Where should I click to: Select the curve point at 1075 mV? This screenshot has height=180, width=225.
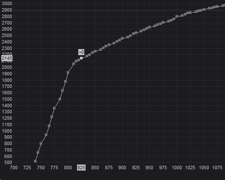pyautogui.click(x=217, y=6)
